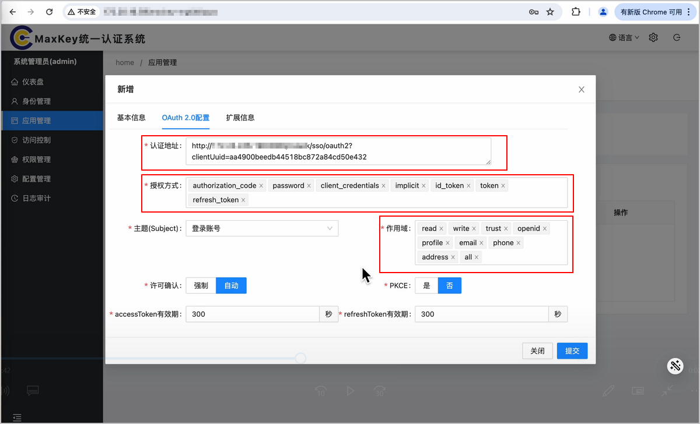The image size is (700, 424).
Task: Remove the phone scope tag
Action: coord(518,243)
